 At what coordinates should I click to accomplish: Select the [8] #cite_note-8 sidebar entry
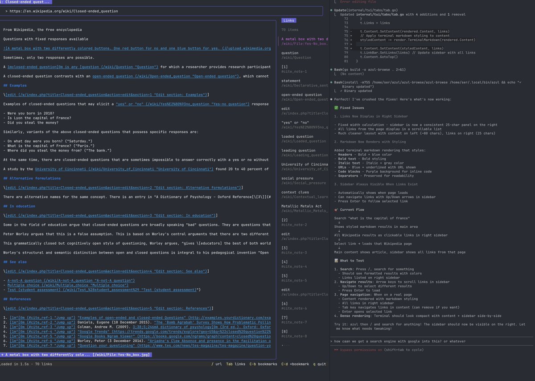(x=294, y=334)
